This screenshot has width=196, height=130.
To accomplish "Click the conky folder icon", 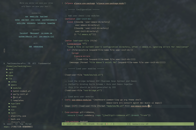I will (9, 82).
